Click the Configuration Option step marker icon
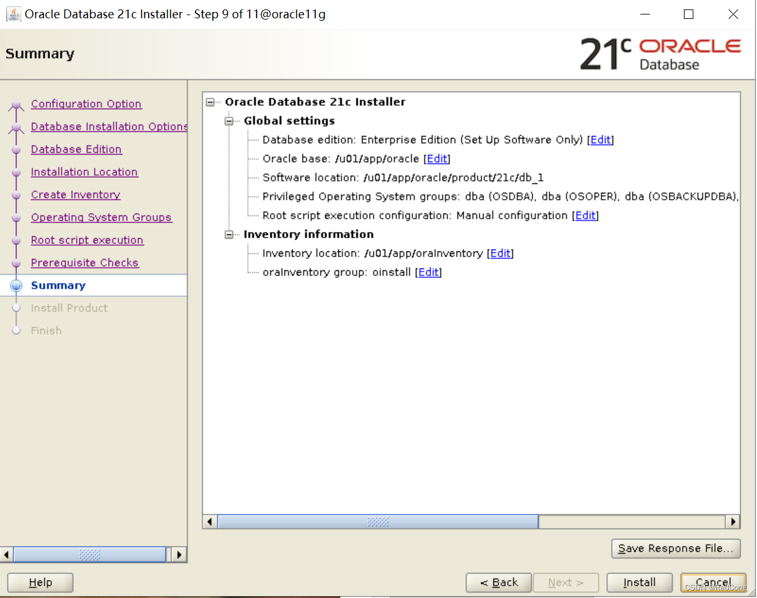This screenshot has height=598, width=757. point(16,105)
